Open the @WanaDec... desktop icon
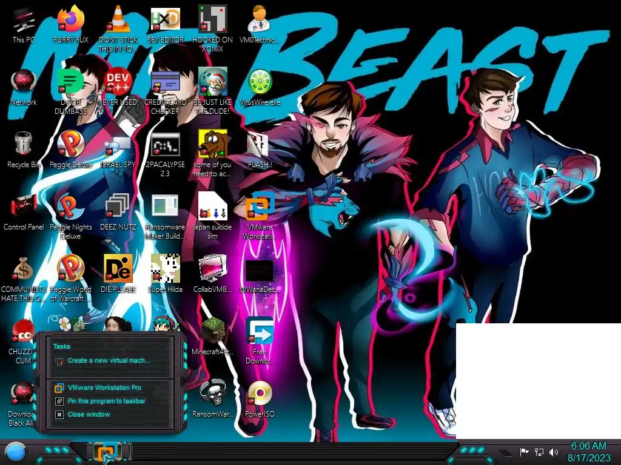This screenshot has height=465, width=621. click(x=260, y=277)
